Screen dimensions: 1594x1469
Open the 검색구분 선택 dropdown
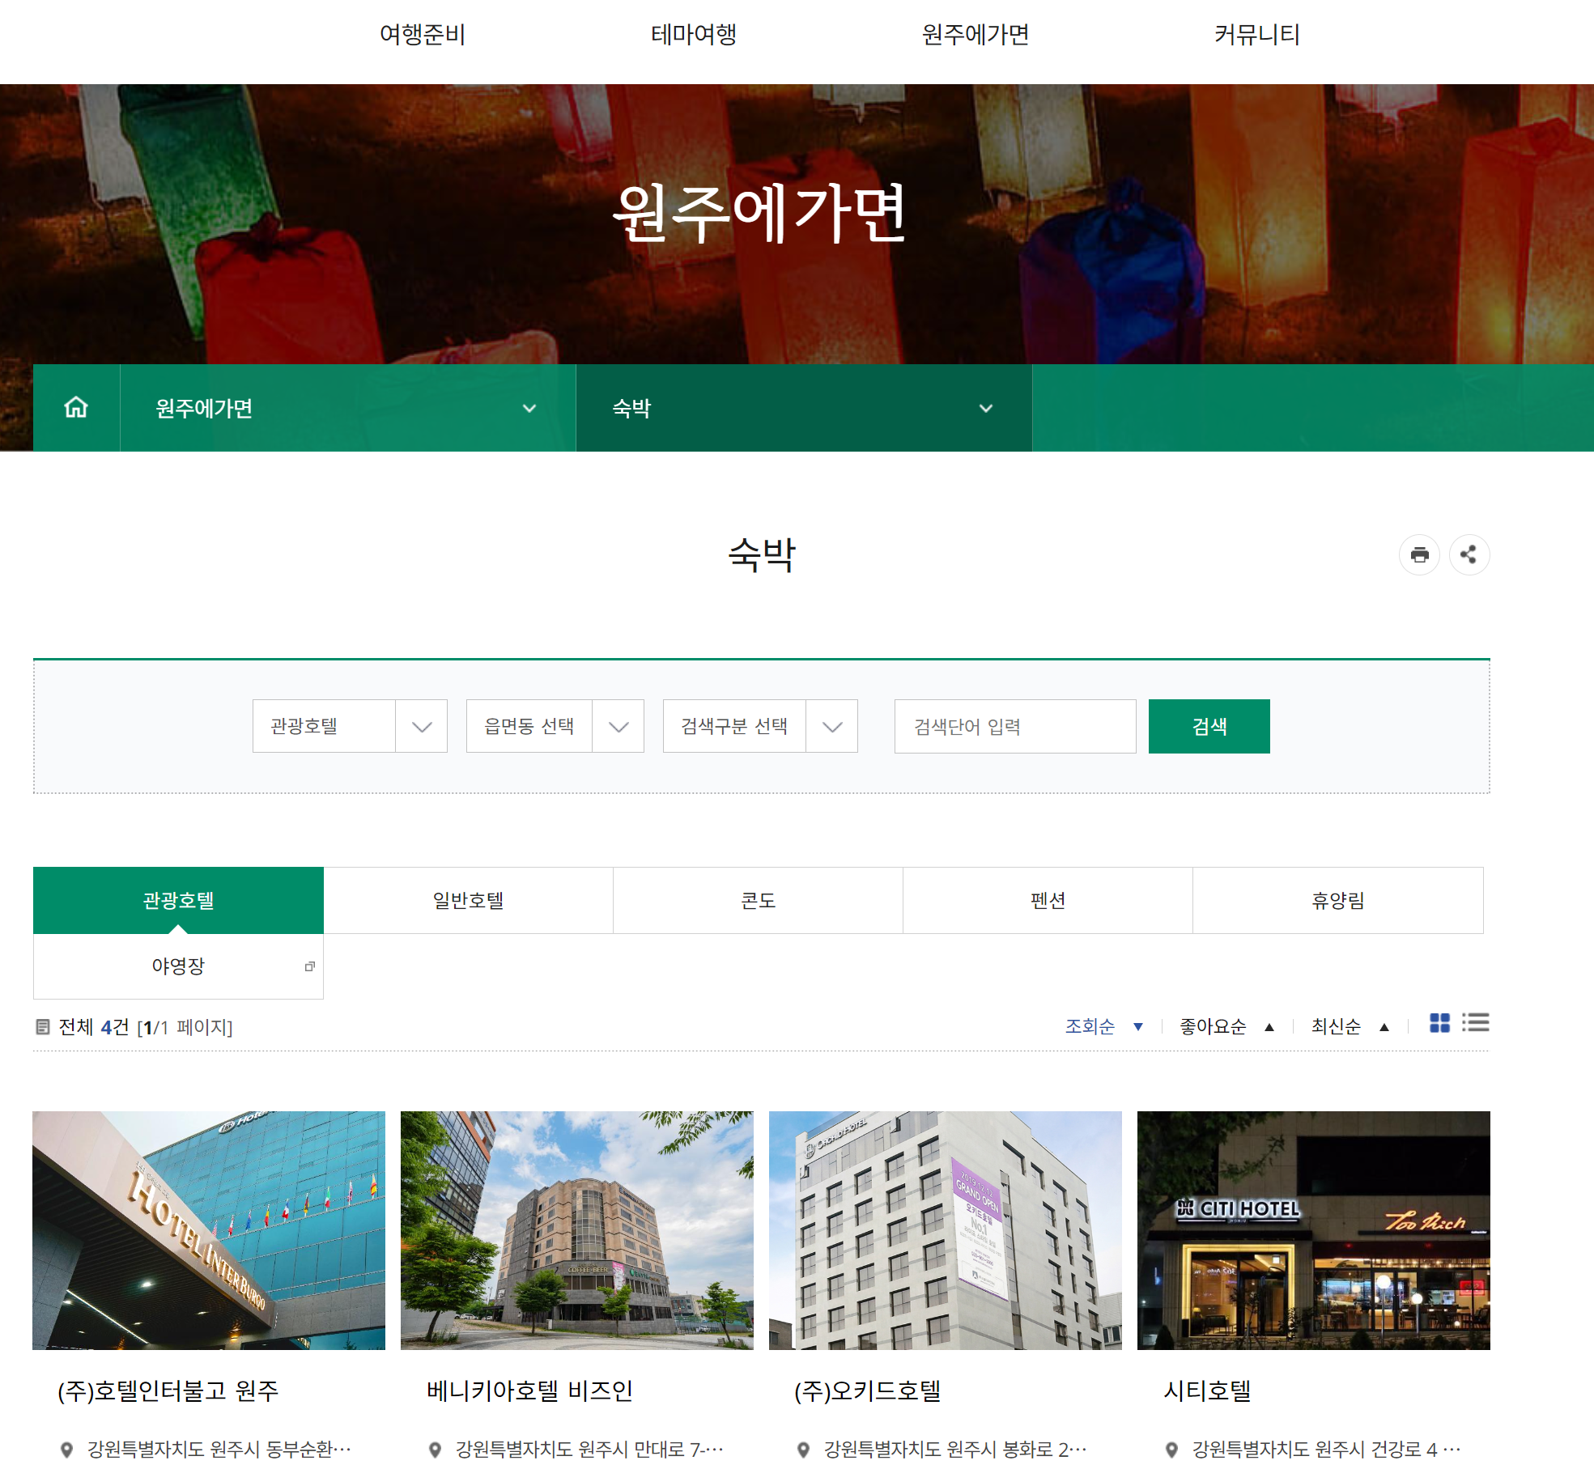[x=832, y=726]
